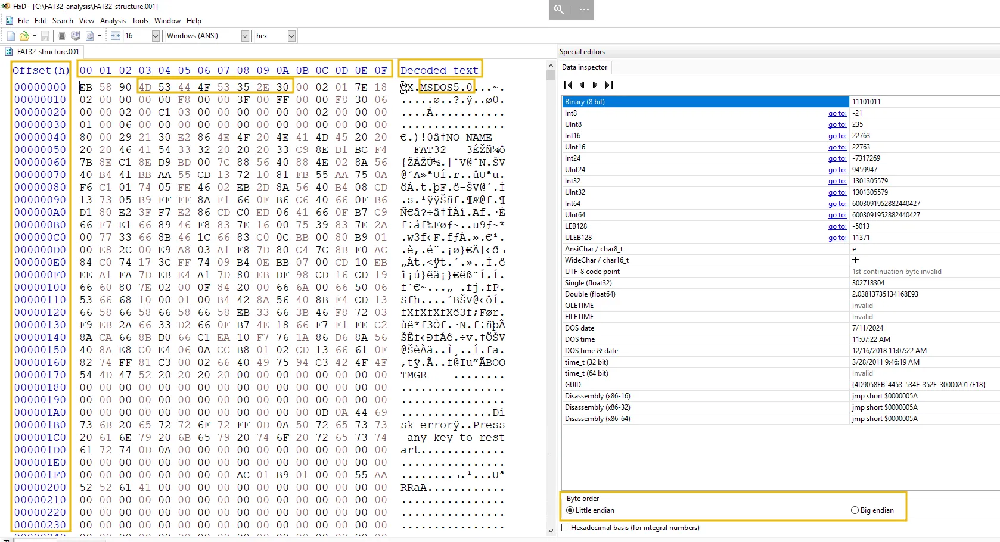Open the View menu
This screenshot has height=542, width=1000.
pos(86,20)
